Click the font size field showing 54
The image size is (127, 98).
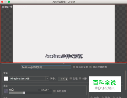62,79
